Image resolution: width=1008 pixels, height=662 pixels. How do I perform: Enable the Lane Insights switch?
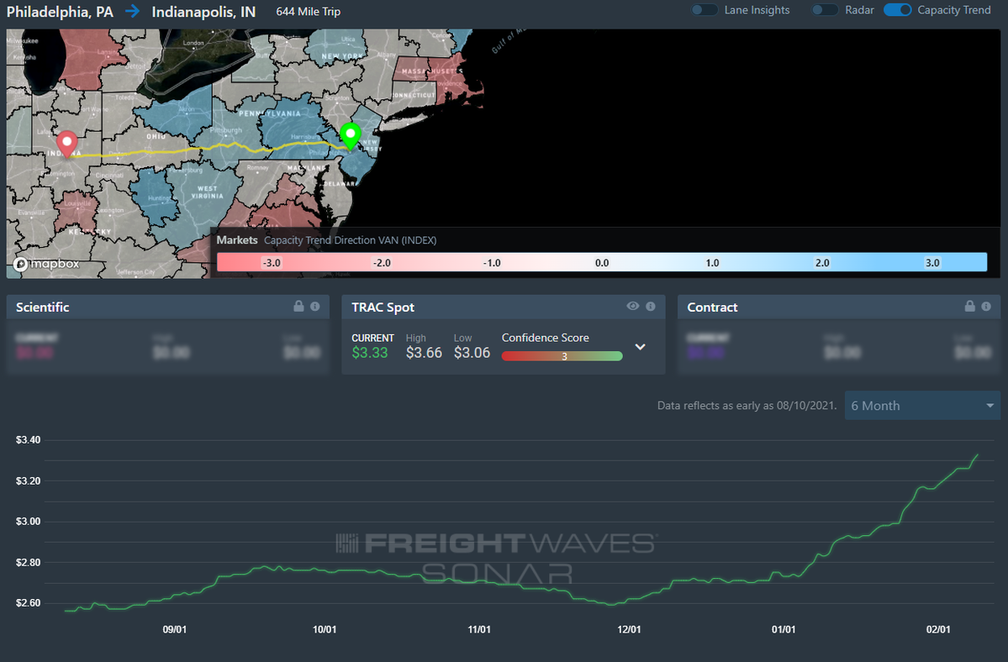tap(705, 10)
